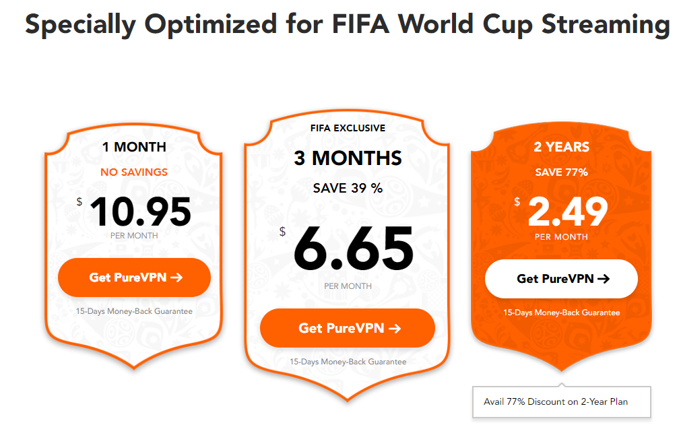679x425 pixels.
Task: Click arrow icon in 3 Months button
Action: [395, 329]
